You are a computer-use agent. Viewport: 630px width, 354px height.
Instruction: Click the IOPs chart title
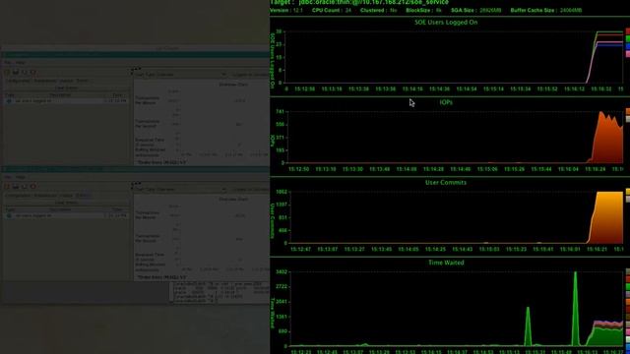(446, 102)
